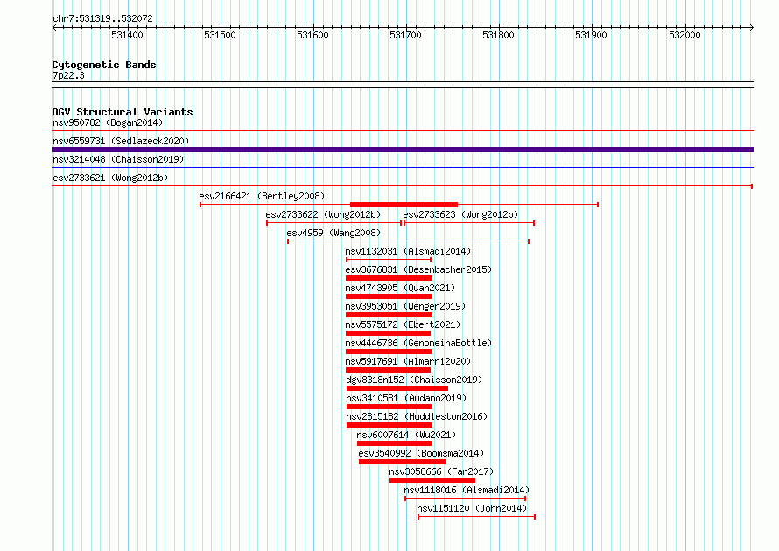This screenshot has height=551, width=779.
Task: Open esv3540992 (Boomsma2014) variant
Action: pos(421,453)
